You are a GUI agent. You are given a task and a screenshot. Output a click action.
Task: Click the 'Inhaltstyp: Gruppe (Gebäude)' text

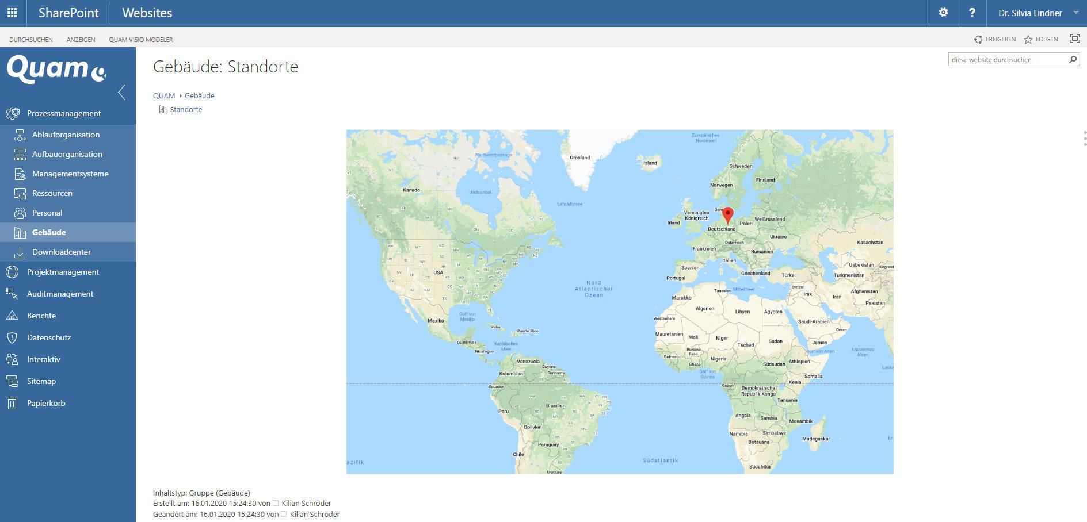click(201, 493)
